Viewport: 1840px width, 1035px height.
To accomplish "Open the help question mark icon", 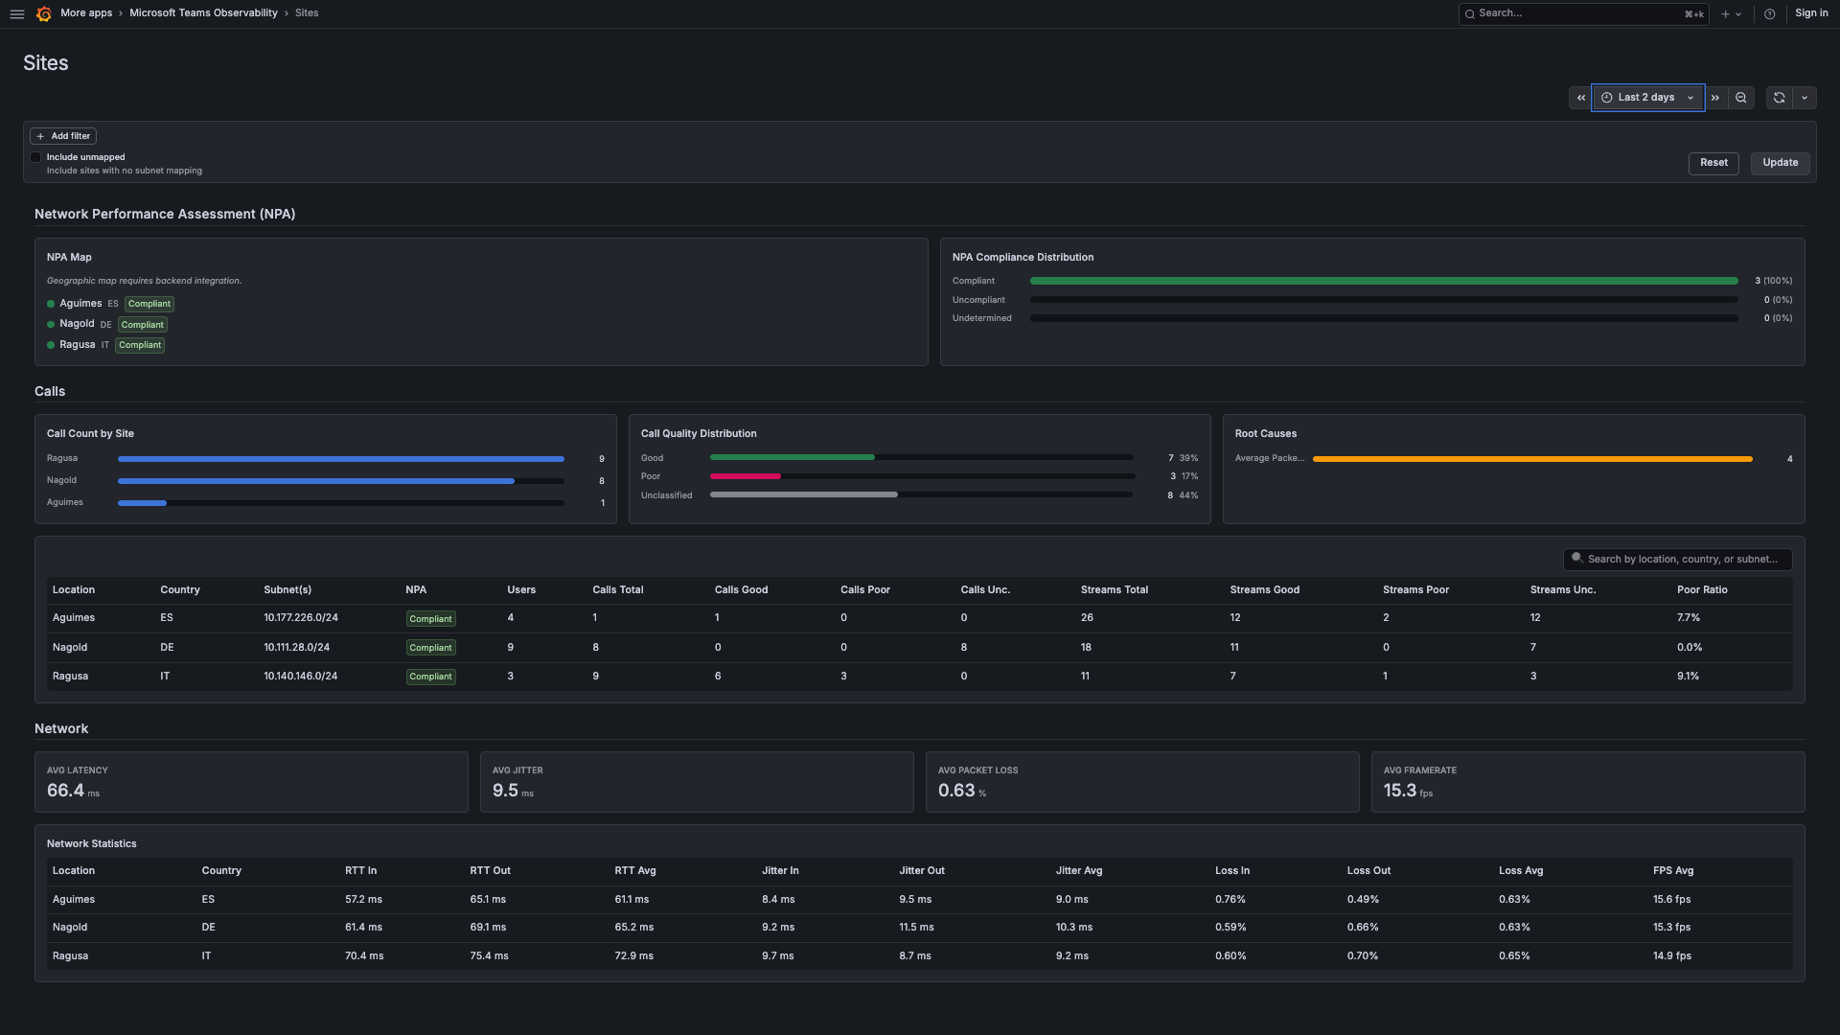I will 1769,13.
